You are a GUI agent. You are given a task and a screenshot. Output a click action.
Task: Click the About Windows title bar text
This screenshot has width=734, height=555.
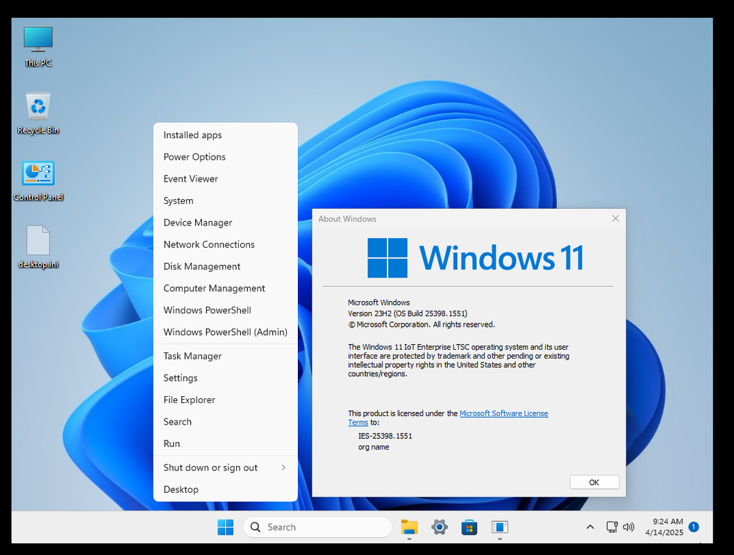pos(347,219)
